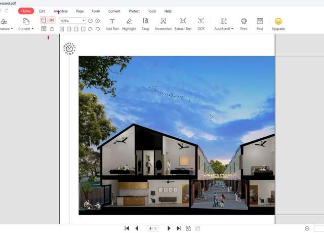Zoom out using bottom-bar minus icon
This screenshot has width=324, height=233.
click(307, 228)
